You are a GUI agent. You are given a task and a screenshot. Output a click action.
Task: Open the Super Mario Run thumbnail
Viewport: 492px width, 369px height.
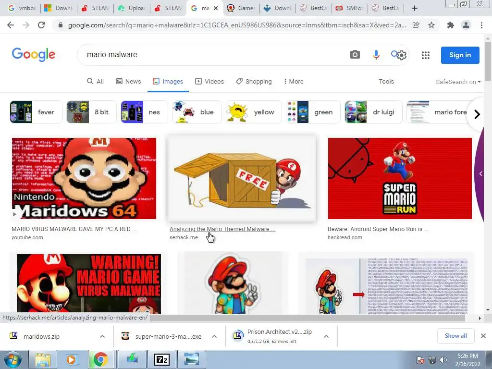400,178
